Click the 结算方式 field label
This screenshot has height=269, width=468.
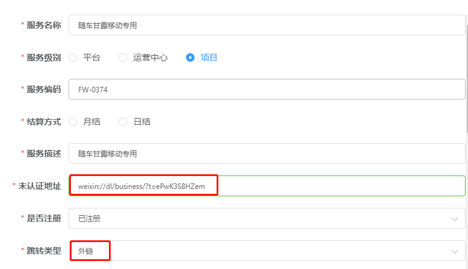pos(43,122)
